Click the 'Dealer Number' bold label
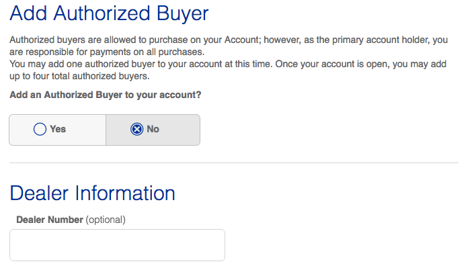The width and height of the screenshot is (474, 276). click(x=50, y=220)
